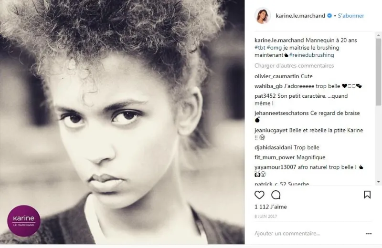Image resolution: width=382 pixels, height=248 pixels.
Task: Click the purple Karine Le Marchand logo
Action: 23,221
